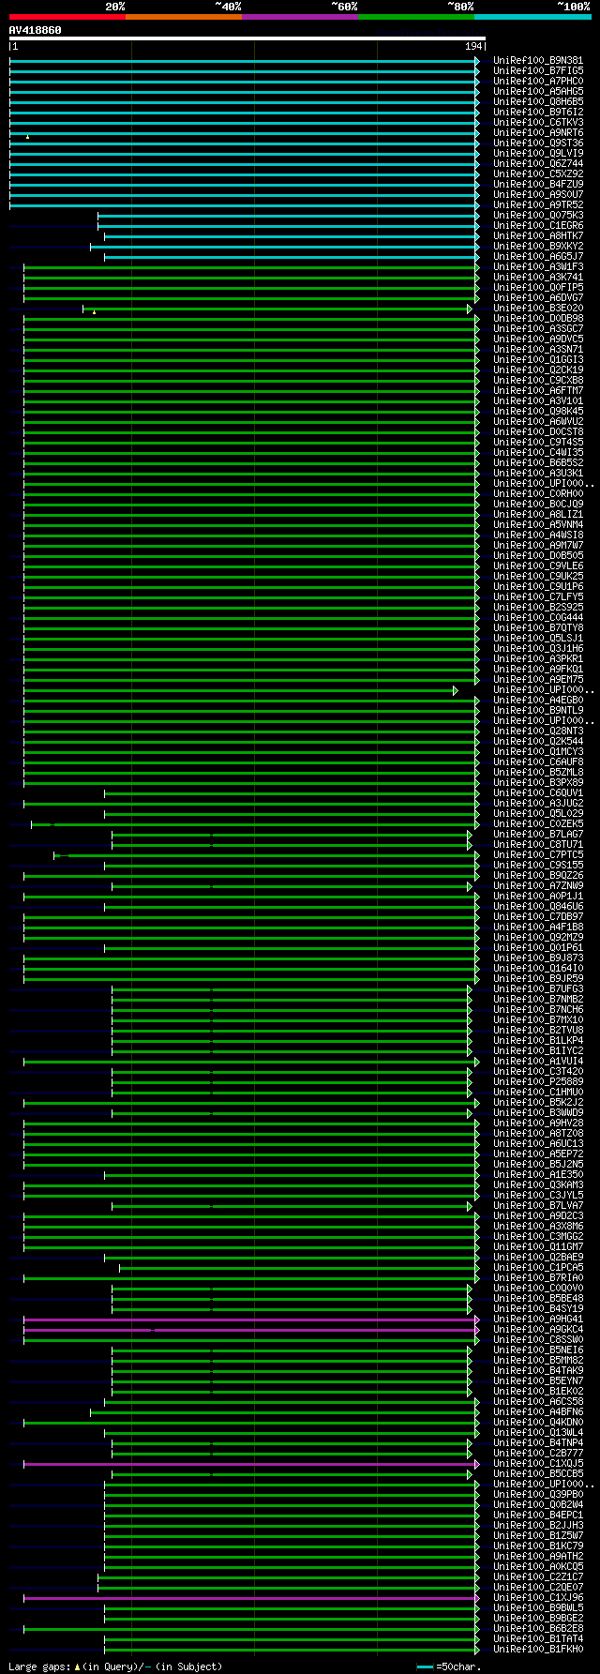Click the cyan ~100% identity legend bar
Image resolution: width=600 pixels, height=1674 pixels.
532,17
